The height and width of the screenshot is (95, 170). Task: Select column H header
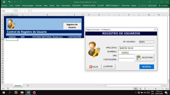99,15
